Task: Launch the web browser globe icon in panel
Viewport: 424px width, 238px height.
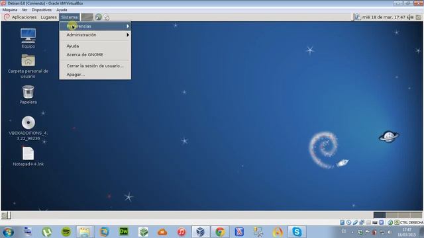Action: pyautogui.click(x=99, y=17)
